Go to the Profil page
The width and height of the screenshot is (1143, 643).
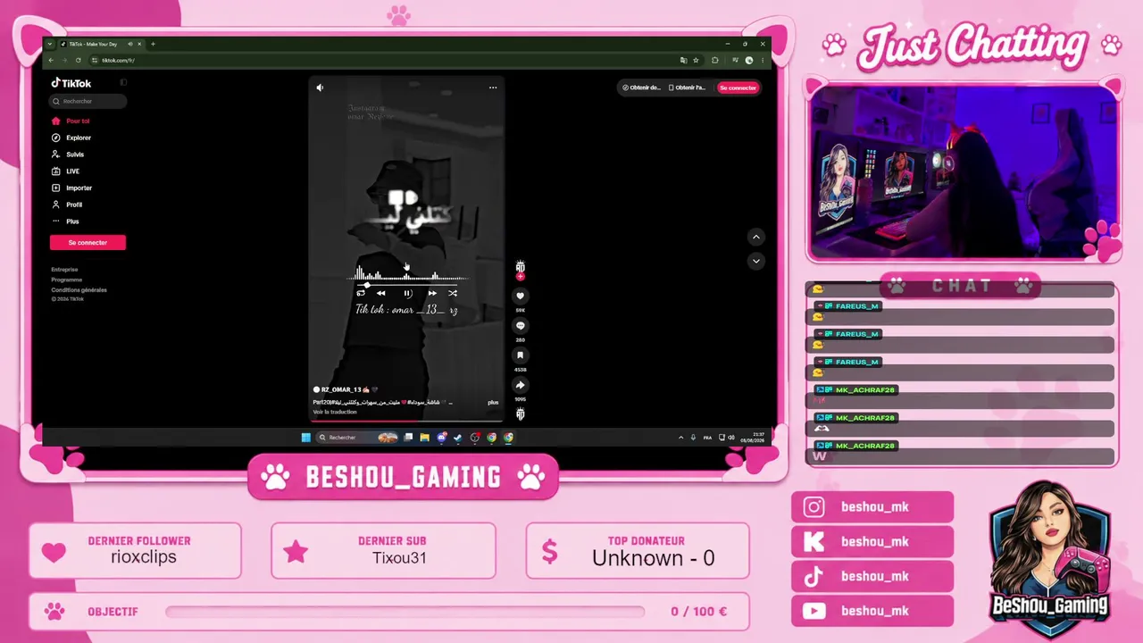(67, 205)
